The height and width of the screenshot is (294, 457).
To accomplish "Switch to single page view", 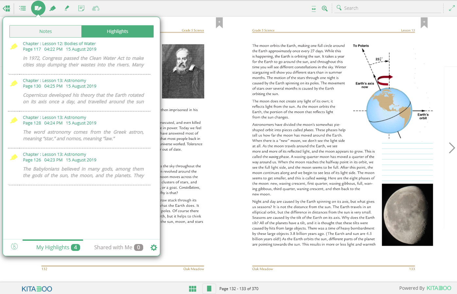I will (209, 288).
